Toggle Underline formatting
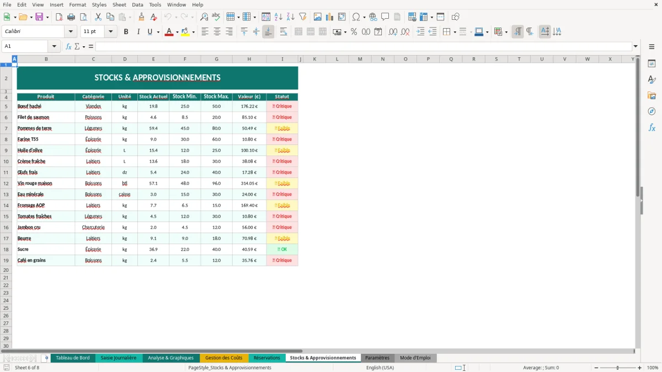This screenshot has width=662, height=372. tap(150, 32)
